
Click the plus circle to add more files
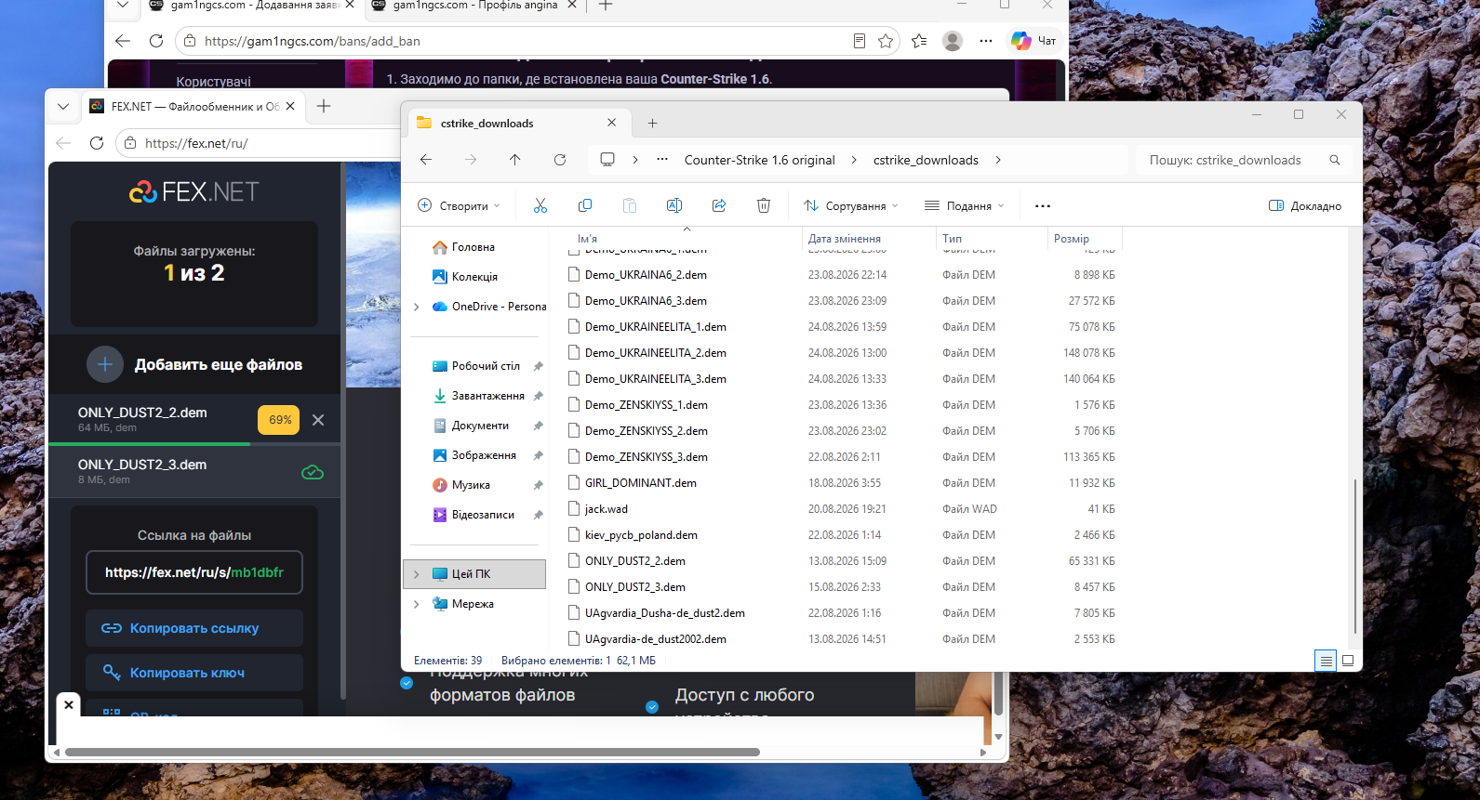[105, 365]
